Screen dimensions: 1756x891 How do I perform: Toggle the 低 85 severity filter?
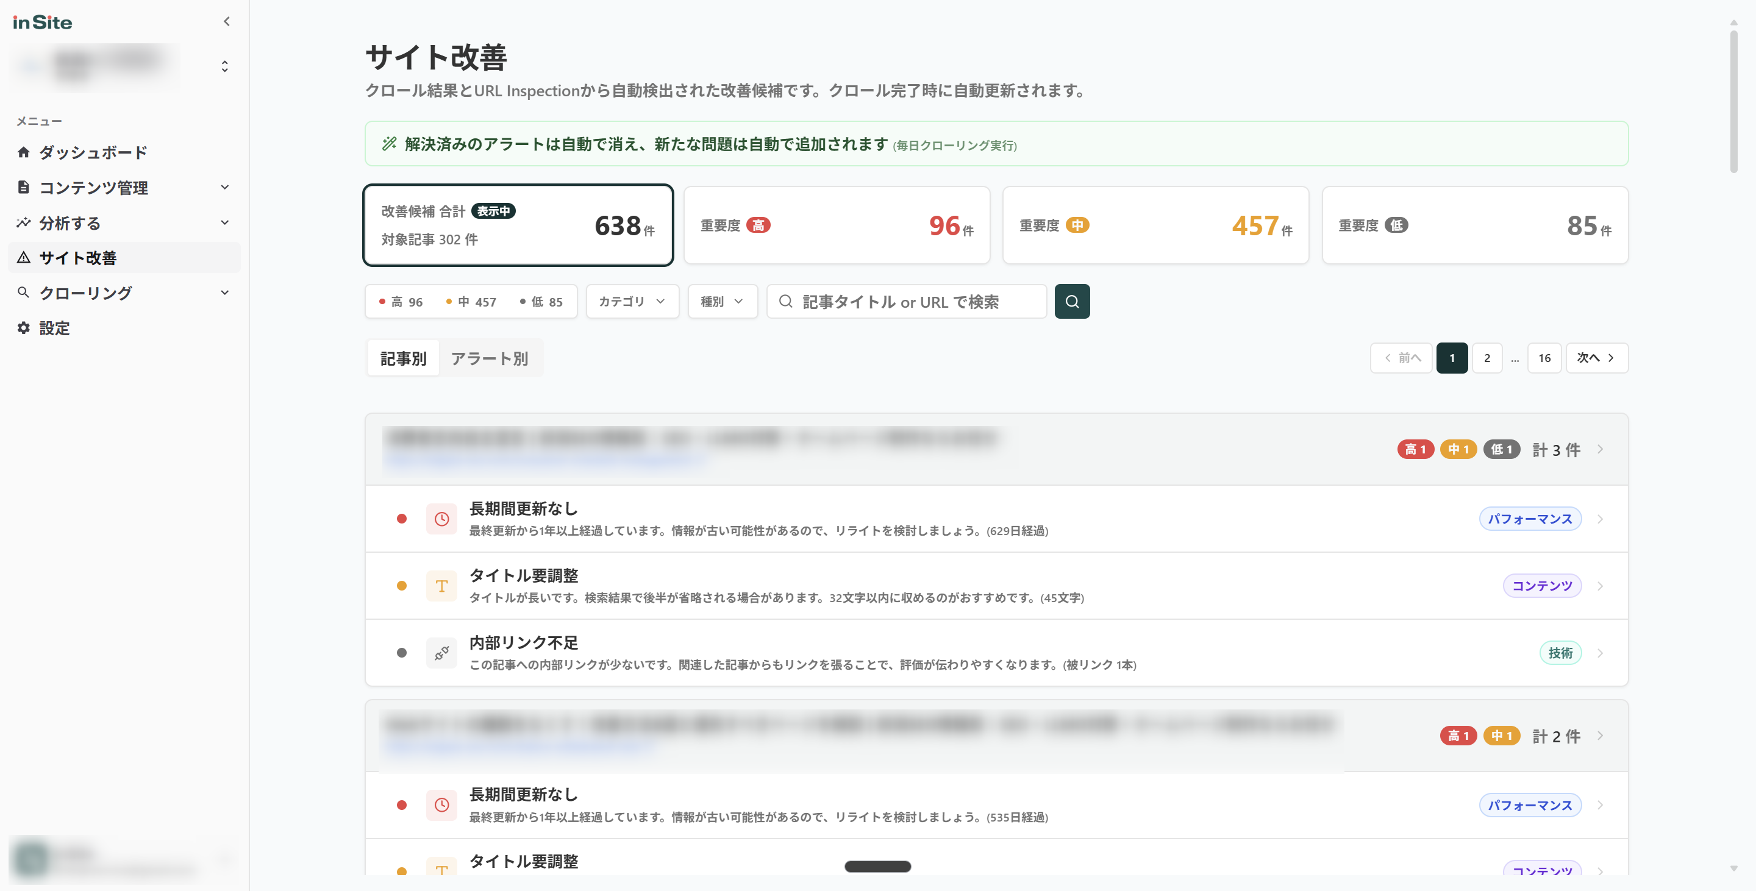pos(542,301)
